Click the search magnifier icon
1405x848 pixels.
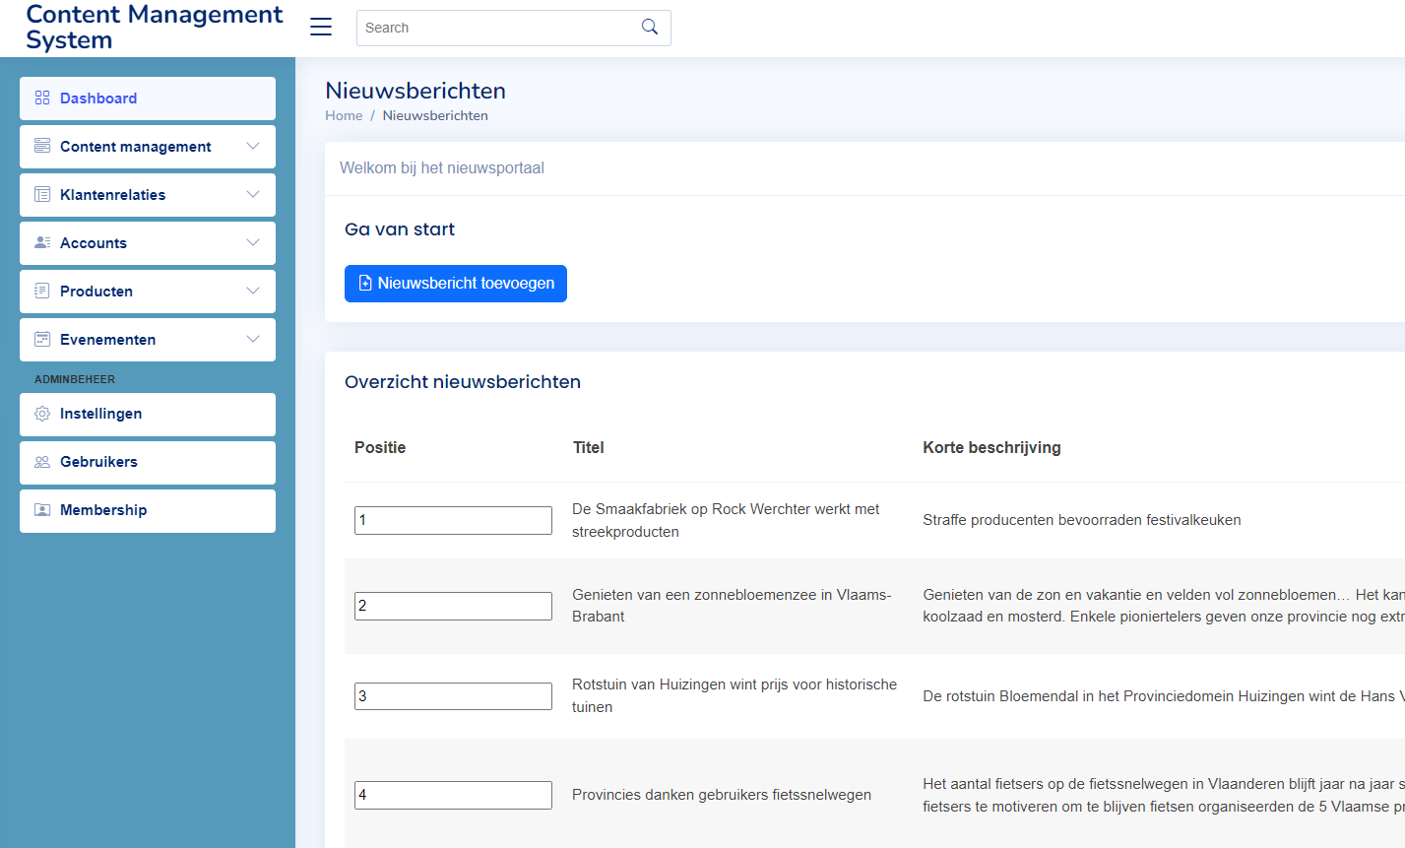point(649,27)
